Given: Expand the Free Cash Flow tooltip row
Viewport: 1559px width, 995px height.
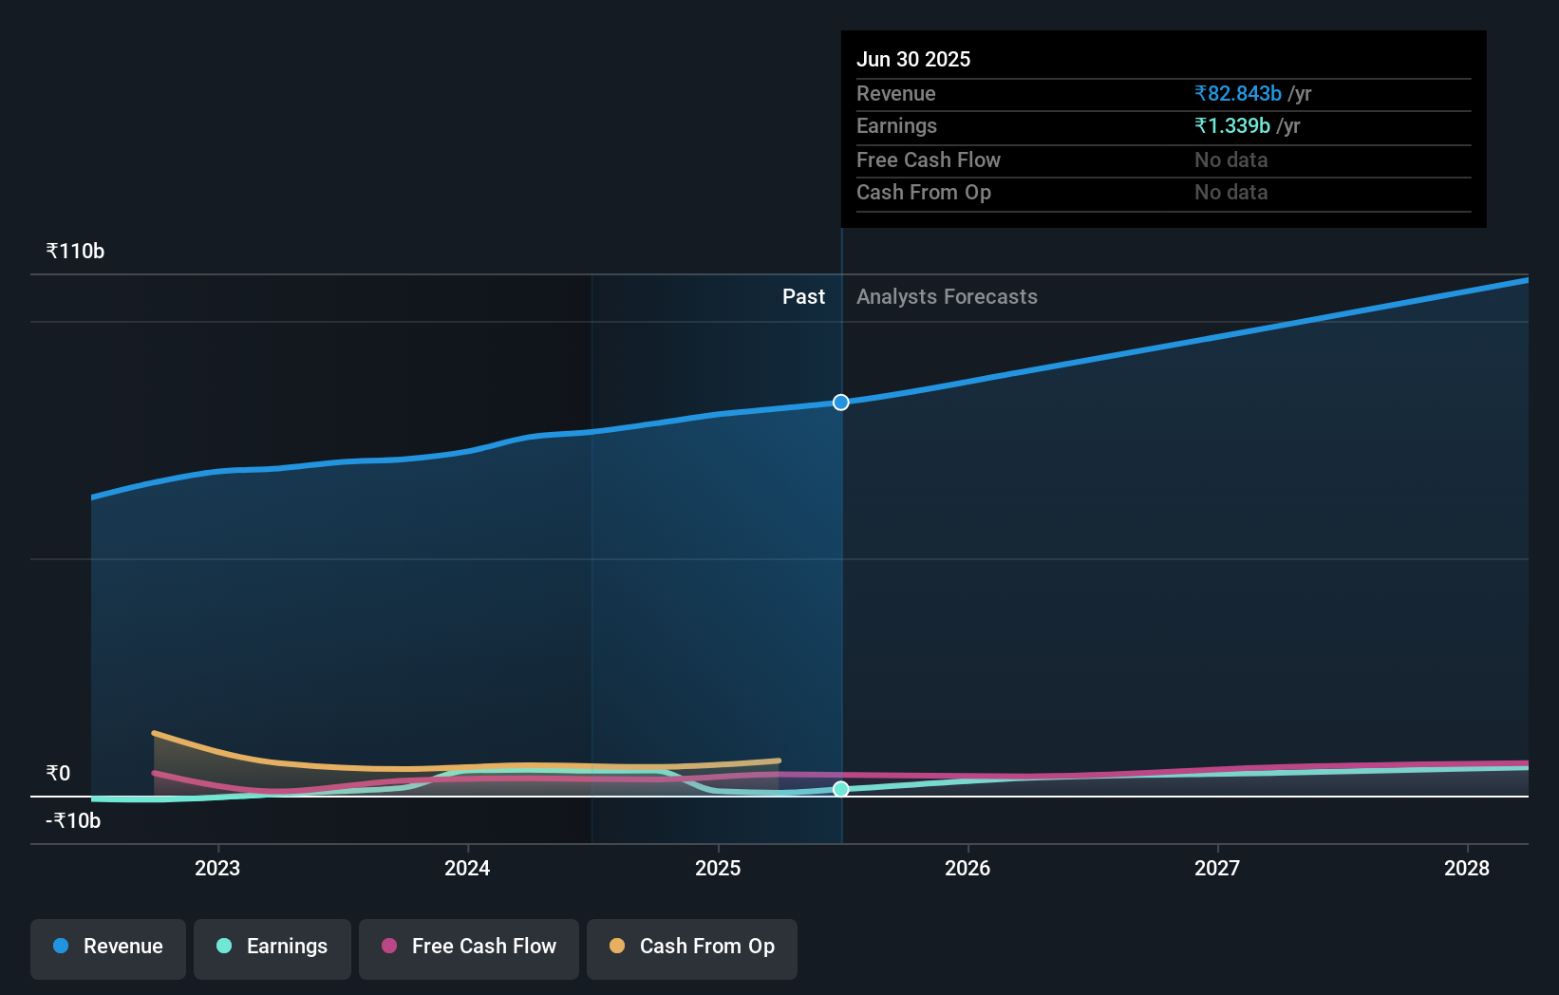Looking at the screenshot, I should (x=928, y=160).
